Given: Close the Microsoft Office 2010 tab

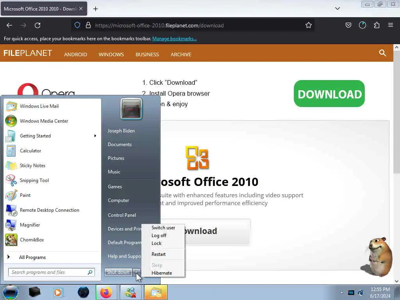Looking at the screenshot, I should tap(81, 9).
